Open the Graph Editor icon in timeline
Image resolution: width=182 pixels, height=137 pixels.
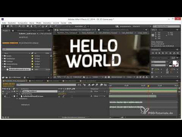(x=105, y=85)
